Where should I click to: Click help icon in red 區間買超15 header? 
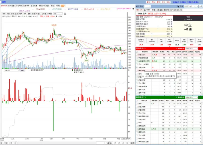pos(176,49)
